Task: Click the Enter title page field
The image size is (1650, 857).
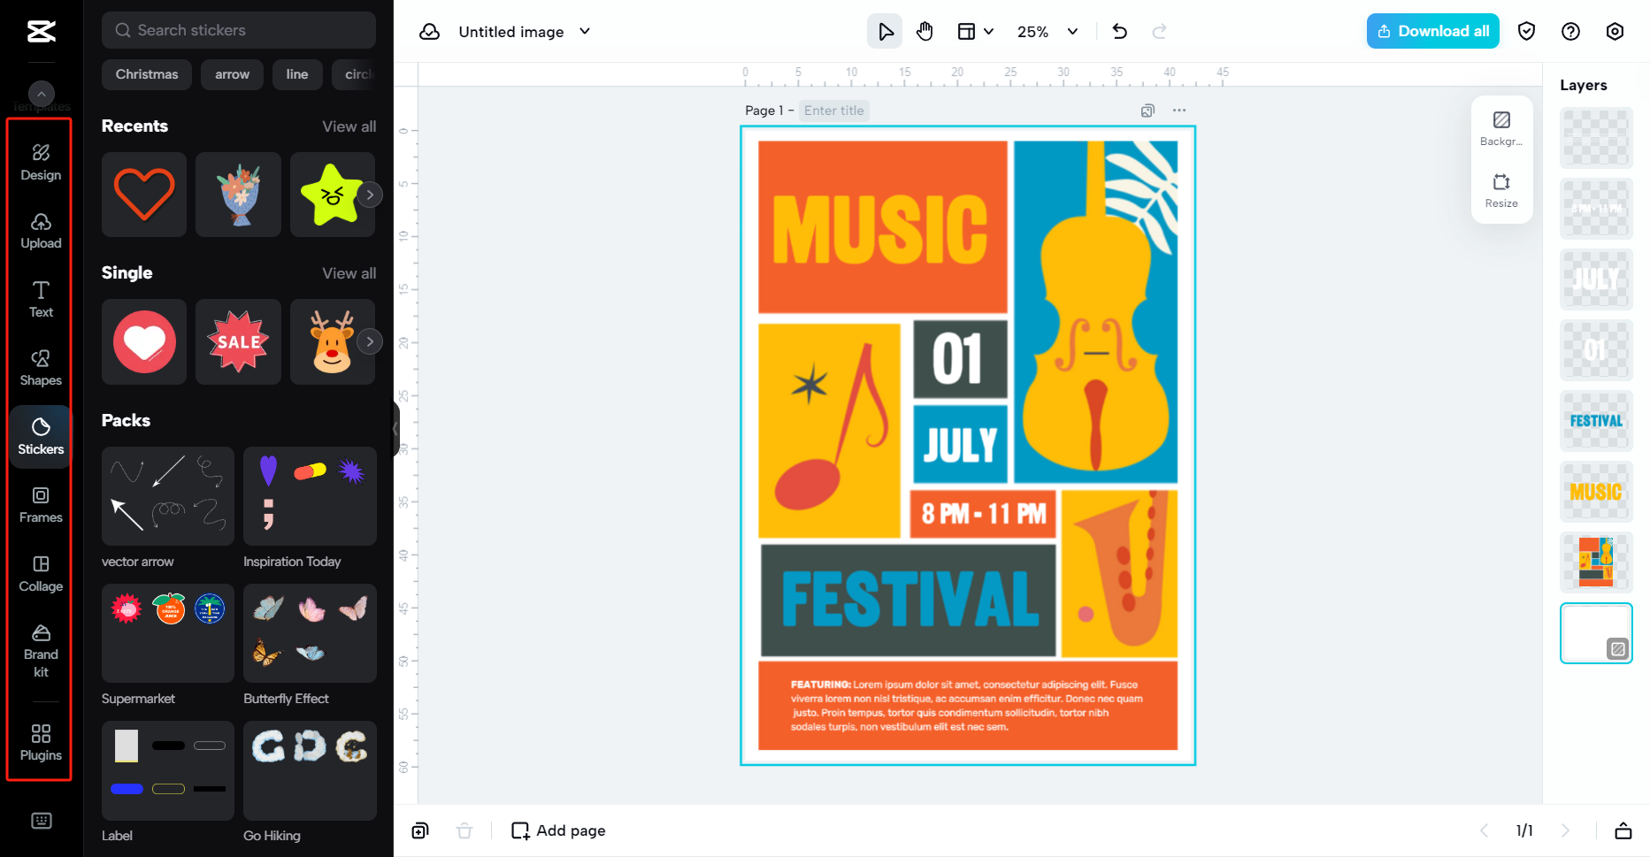Action: [x=833, y=111]
